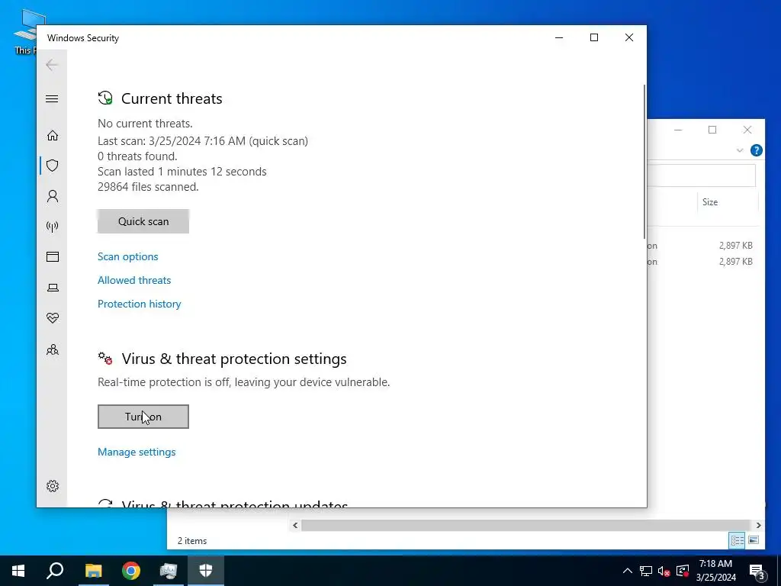Image resolution: width=781 pixels, height=586 pixels.
Task: Open the taskbar clock and date
Action: [x=715, y=571]
